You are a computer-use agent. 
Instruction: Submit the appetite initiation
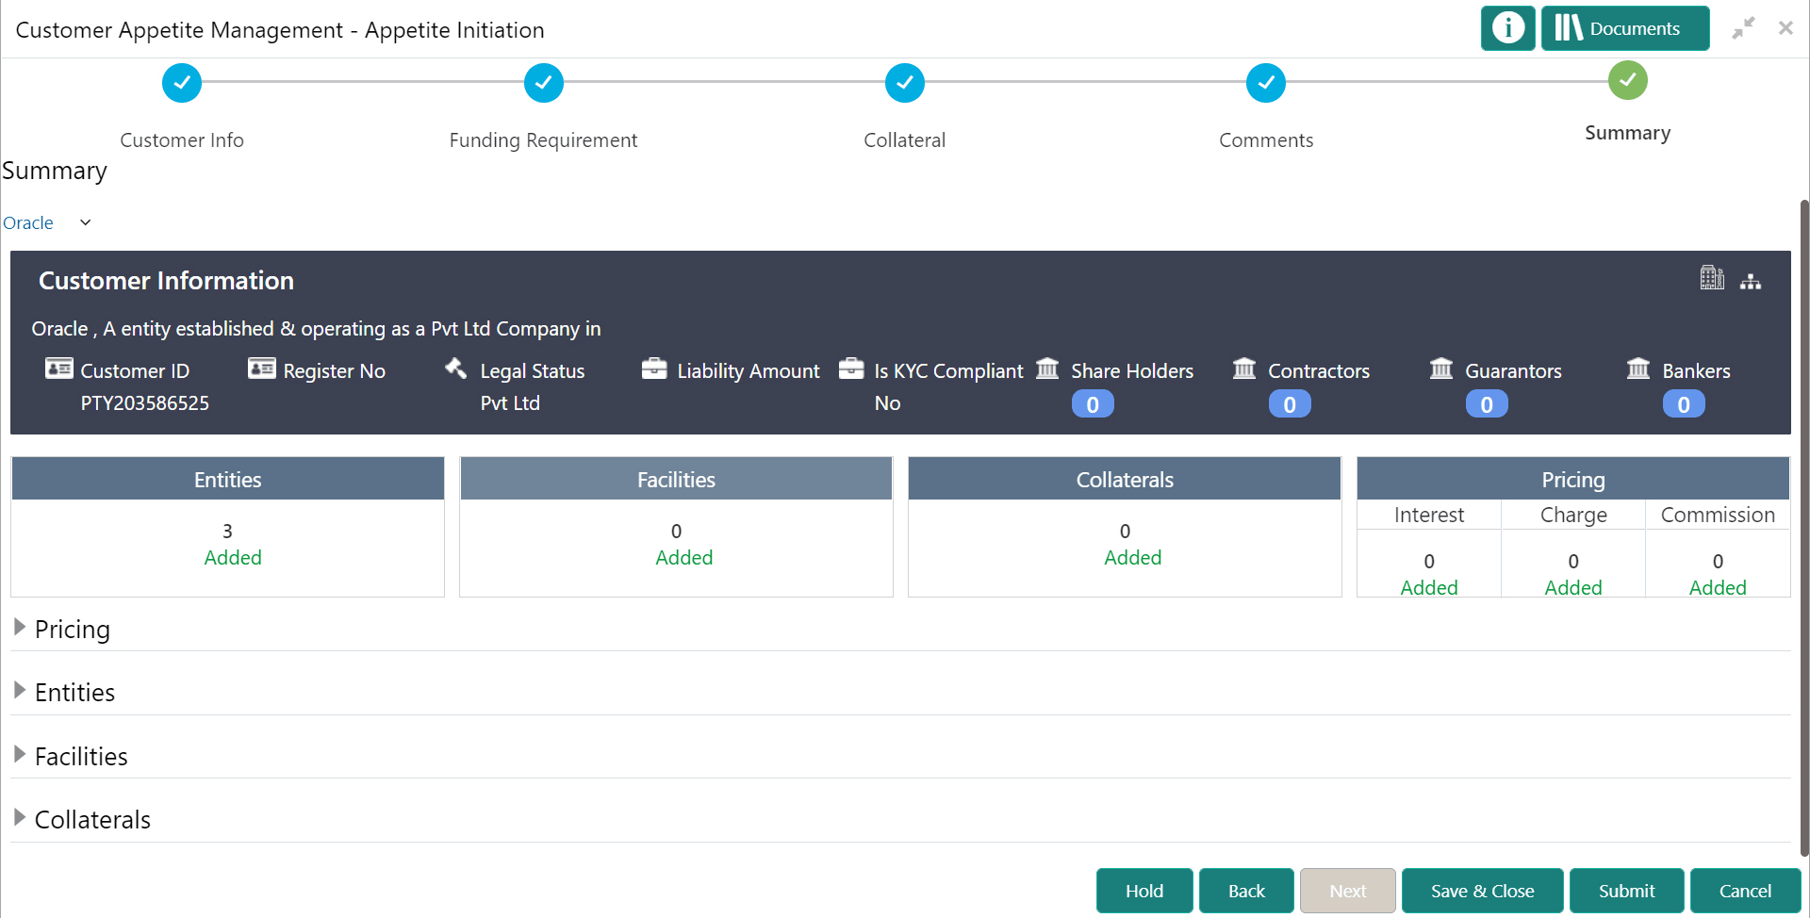point(1626,890)
